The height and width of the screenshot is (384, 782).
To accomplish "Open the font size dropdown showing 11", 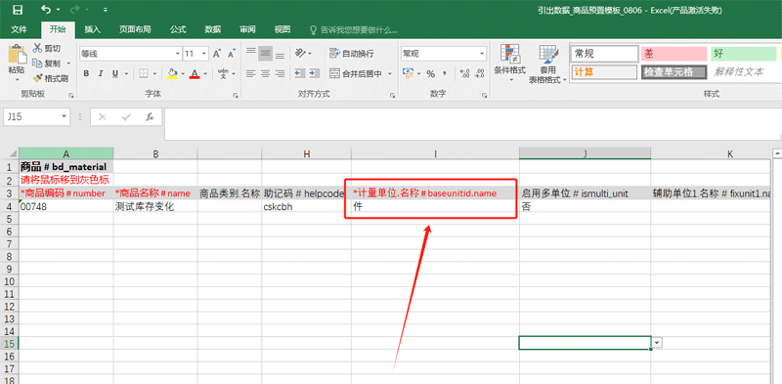I will [204, 54].
